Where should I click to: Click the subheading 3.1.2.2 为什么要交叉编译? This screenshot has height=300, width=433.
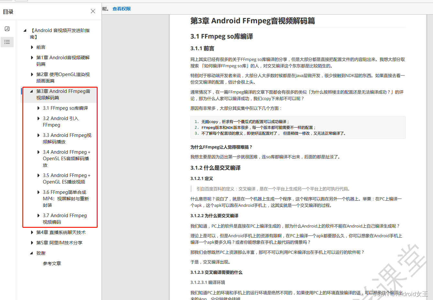(x=214, y=216)
